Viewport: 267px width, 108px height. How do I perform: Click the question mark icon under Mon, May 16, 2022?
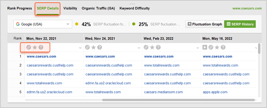223,47
